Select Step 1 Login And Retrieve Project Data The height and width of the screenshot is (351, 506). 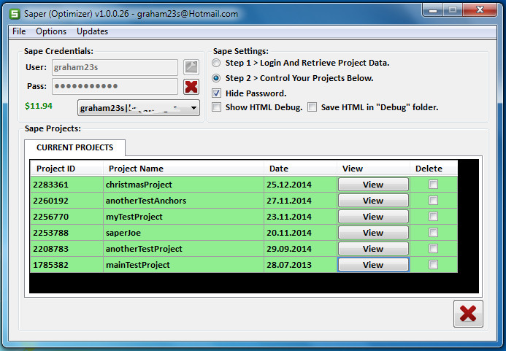coord(216,63)
